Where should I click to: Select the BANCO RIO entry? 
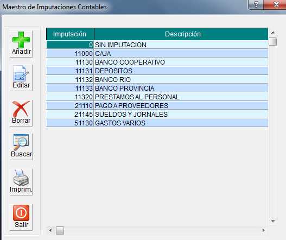157,80
